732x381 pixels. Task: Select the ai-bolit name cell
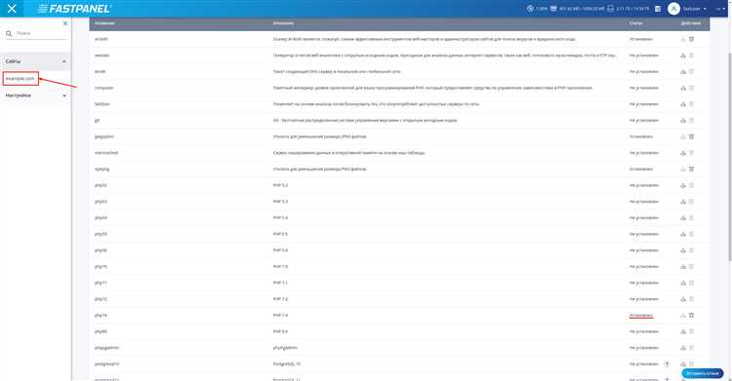click(101, 39)
